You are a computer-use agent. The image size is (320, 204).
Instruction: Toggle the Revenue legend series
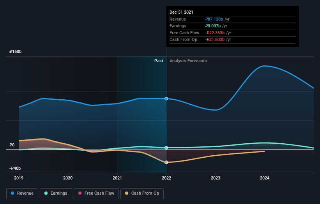[22, 193]
